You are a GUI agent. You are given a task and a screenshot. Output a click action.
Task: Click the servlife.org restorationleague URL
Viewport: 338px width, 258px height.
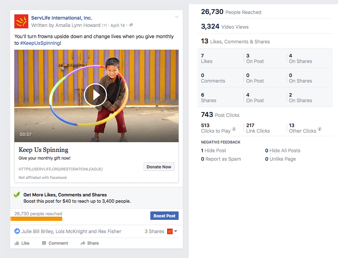coord(60,169)
